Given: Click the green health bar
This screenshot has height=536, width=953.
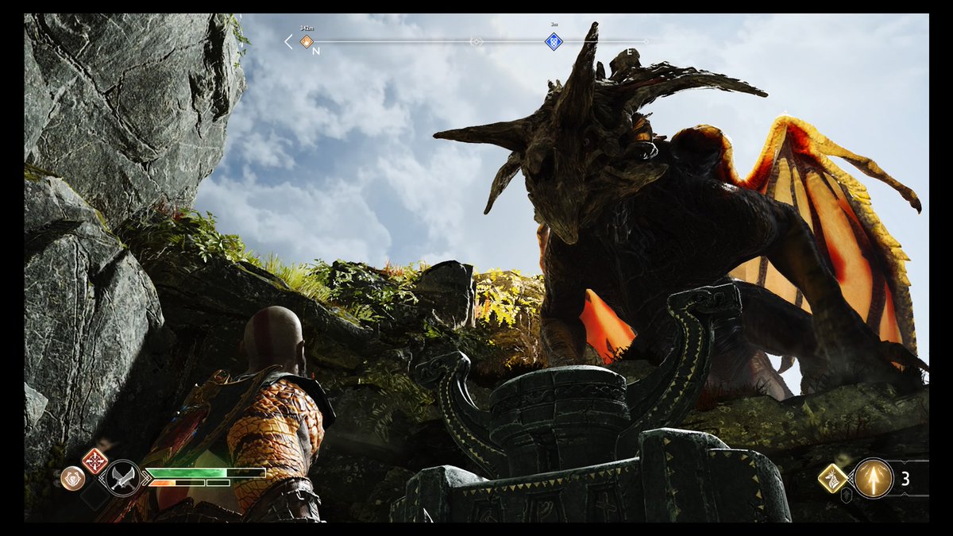Looking at the screenshot, I should tap(204, 472).
